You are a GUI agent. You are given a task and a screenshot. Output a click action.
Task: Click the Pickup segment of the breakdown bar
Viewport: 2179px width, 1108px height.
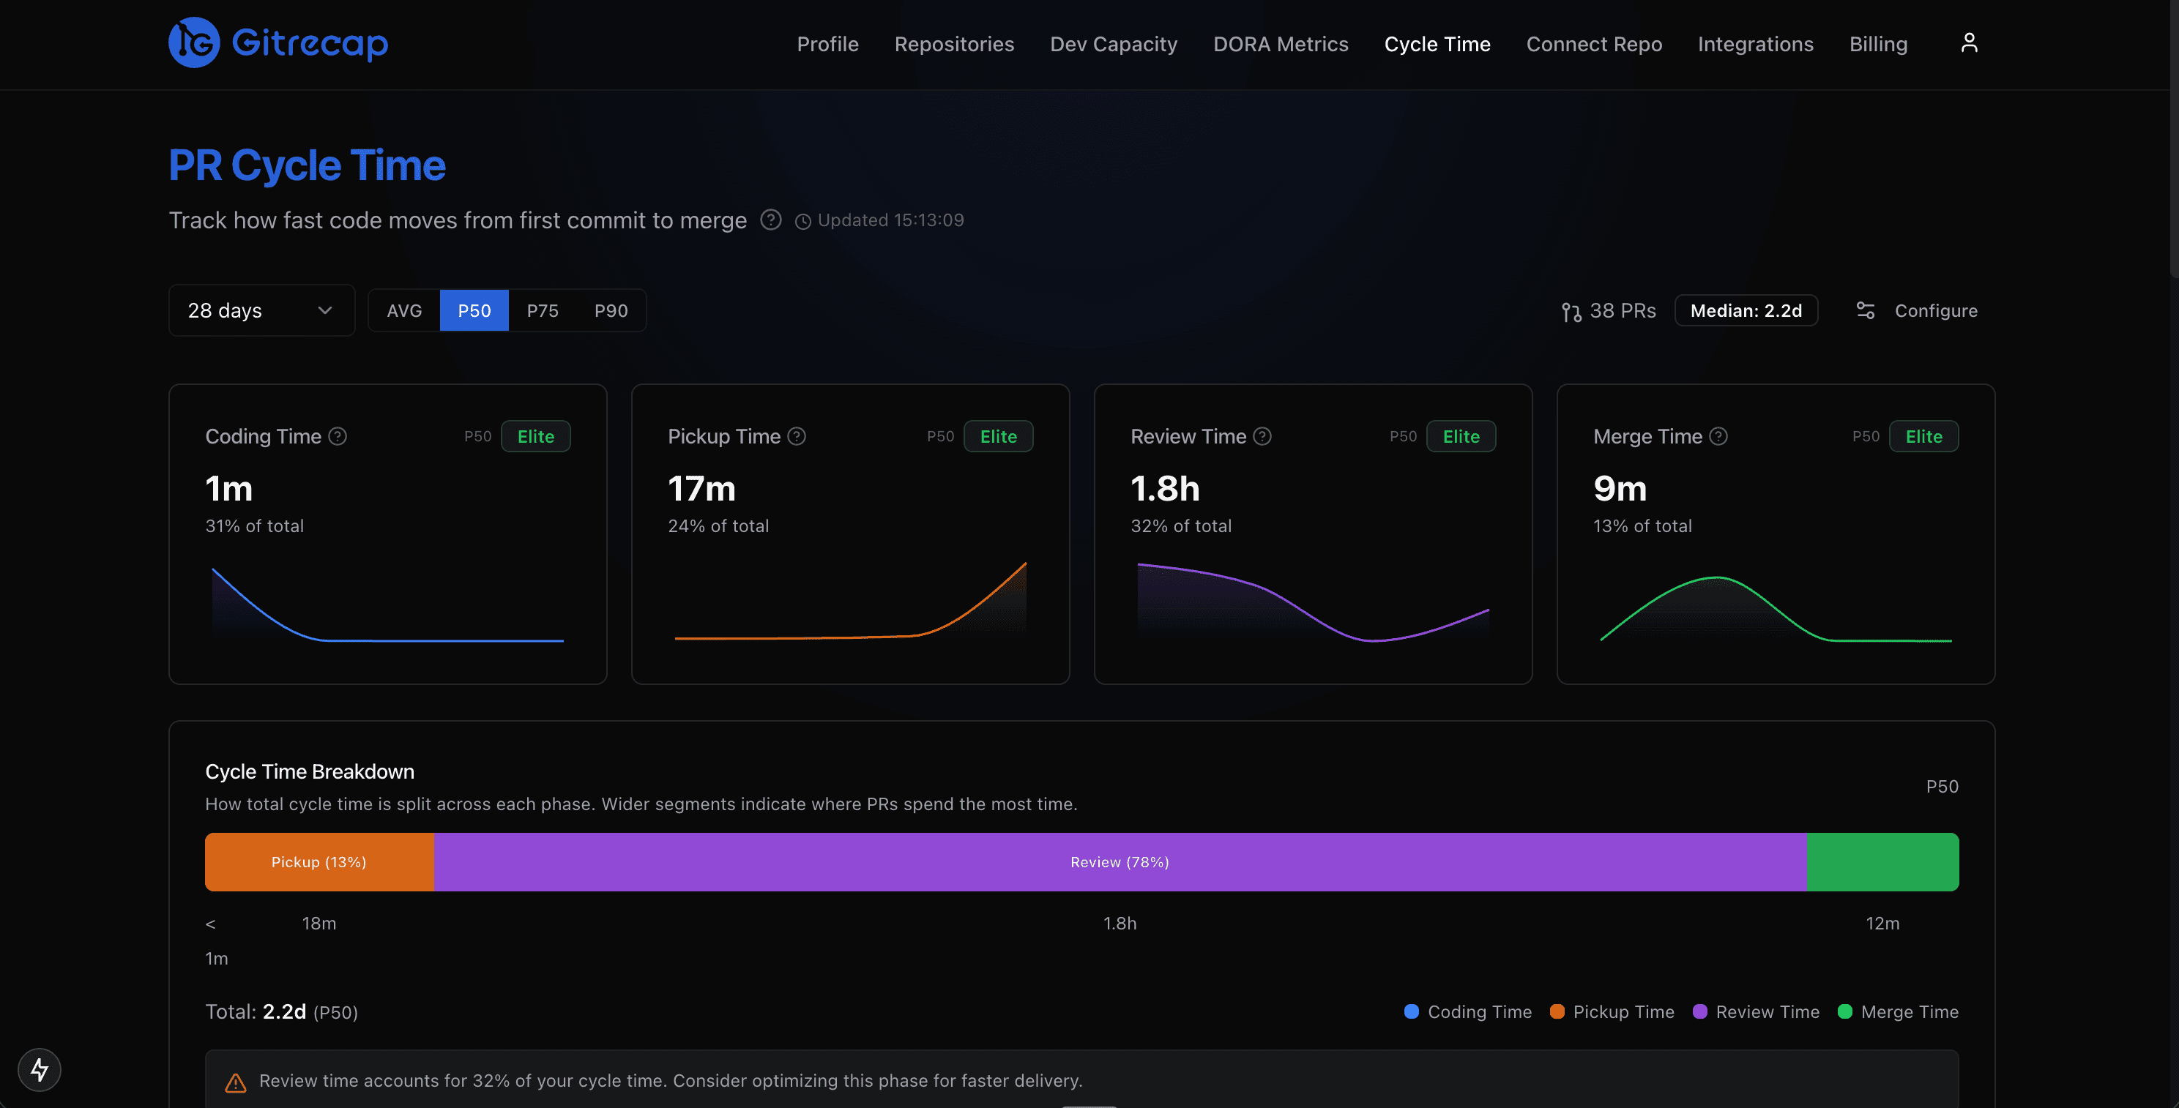(x=319, y=861)
